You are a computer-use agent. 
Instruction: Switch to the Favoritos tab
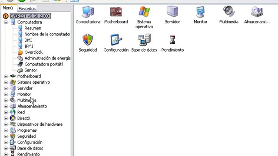[x=27, y=9]
